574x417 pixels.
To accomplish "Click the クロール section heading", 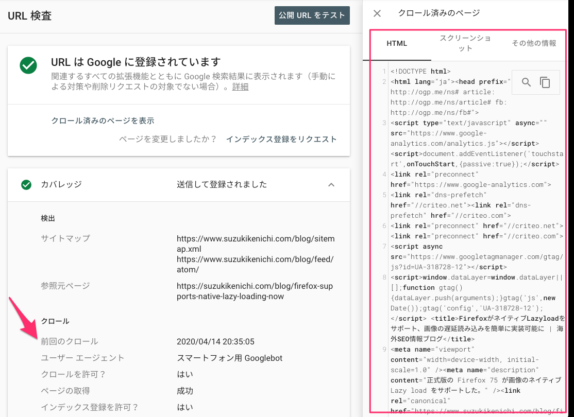I will click(55, 321).
